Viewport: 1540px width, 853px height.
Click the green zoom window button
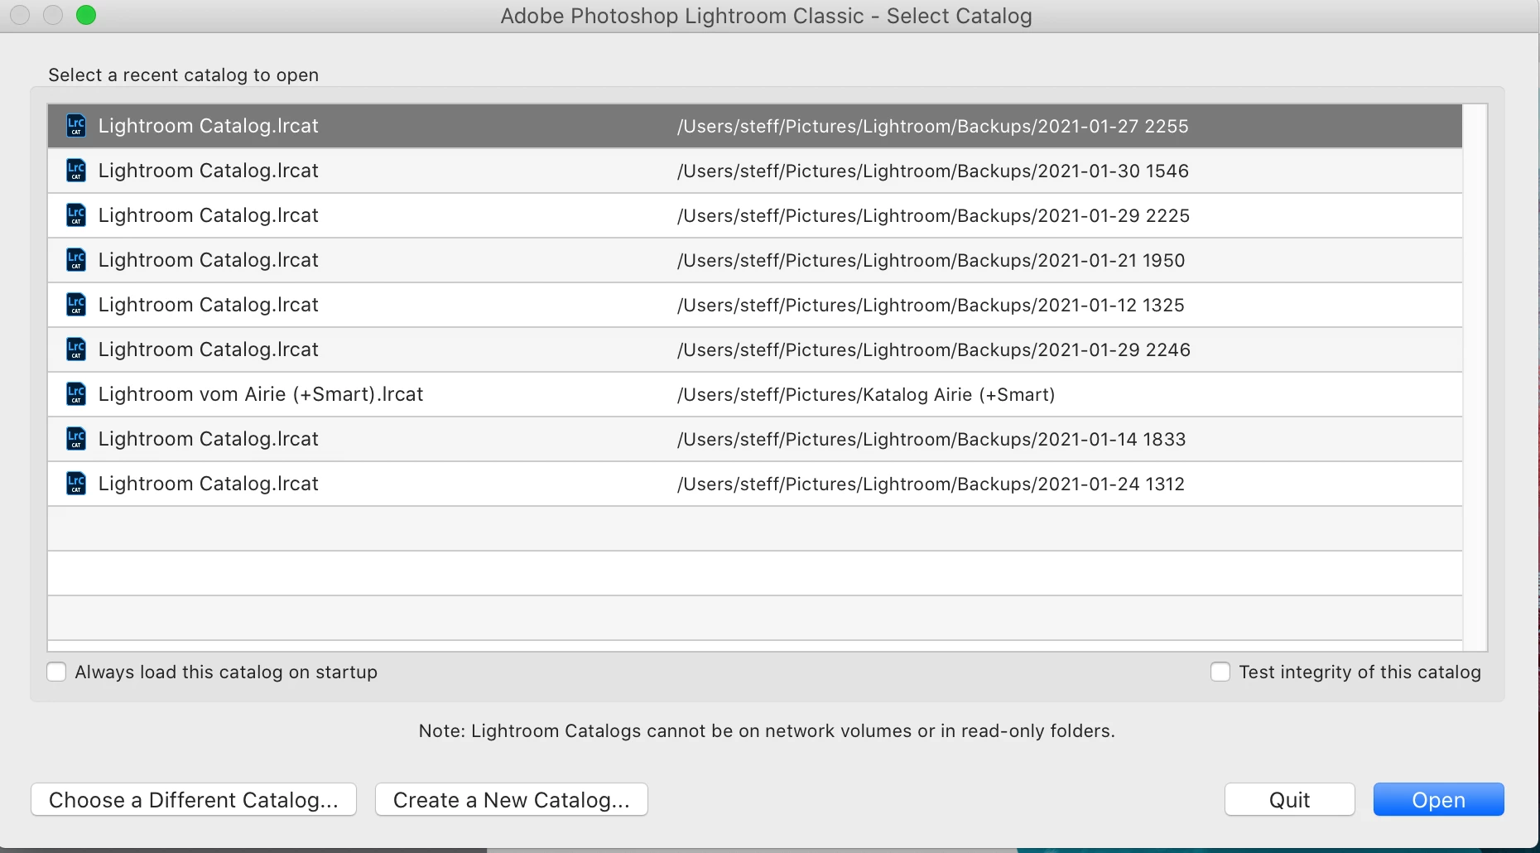(86, 15)
